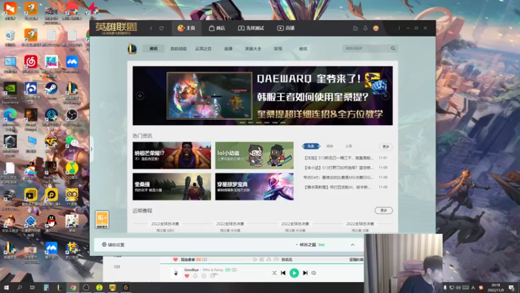Click the 16+ age rating badge
The image size is (520, 293).
click(102, 219)
